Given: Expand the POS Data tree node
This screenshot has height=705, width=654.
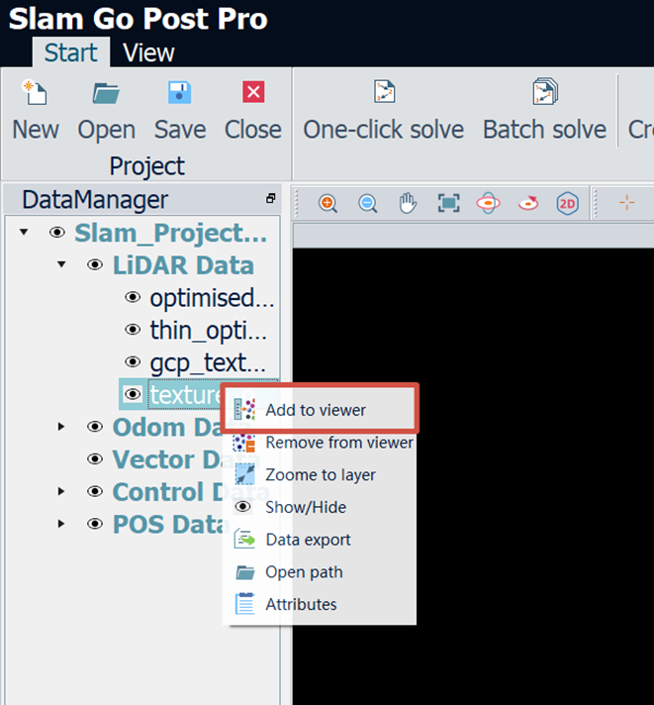Looking at the screenshot, I should pyautogui.click(x=61, y=524).
